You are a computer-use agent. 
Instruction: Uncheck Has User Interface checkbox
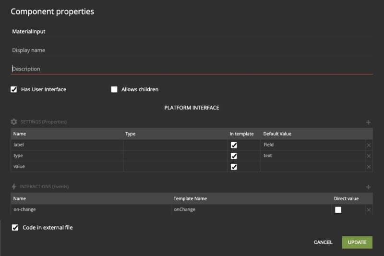[x=14, y=89]
